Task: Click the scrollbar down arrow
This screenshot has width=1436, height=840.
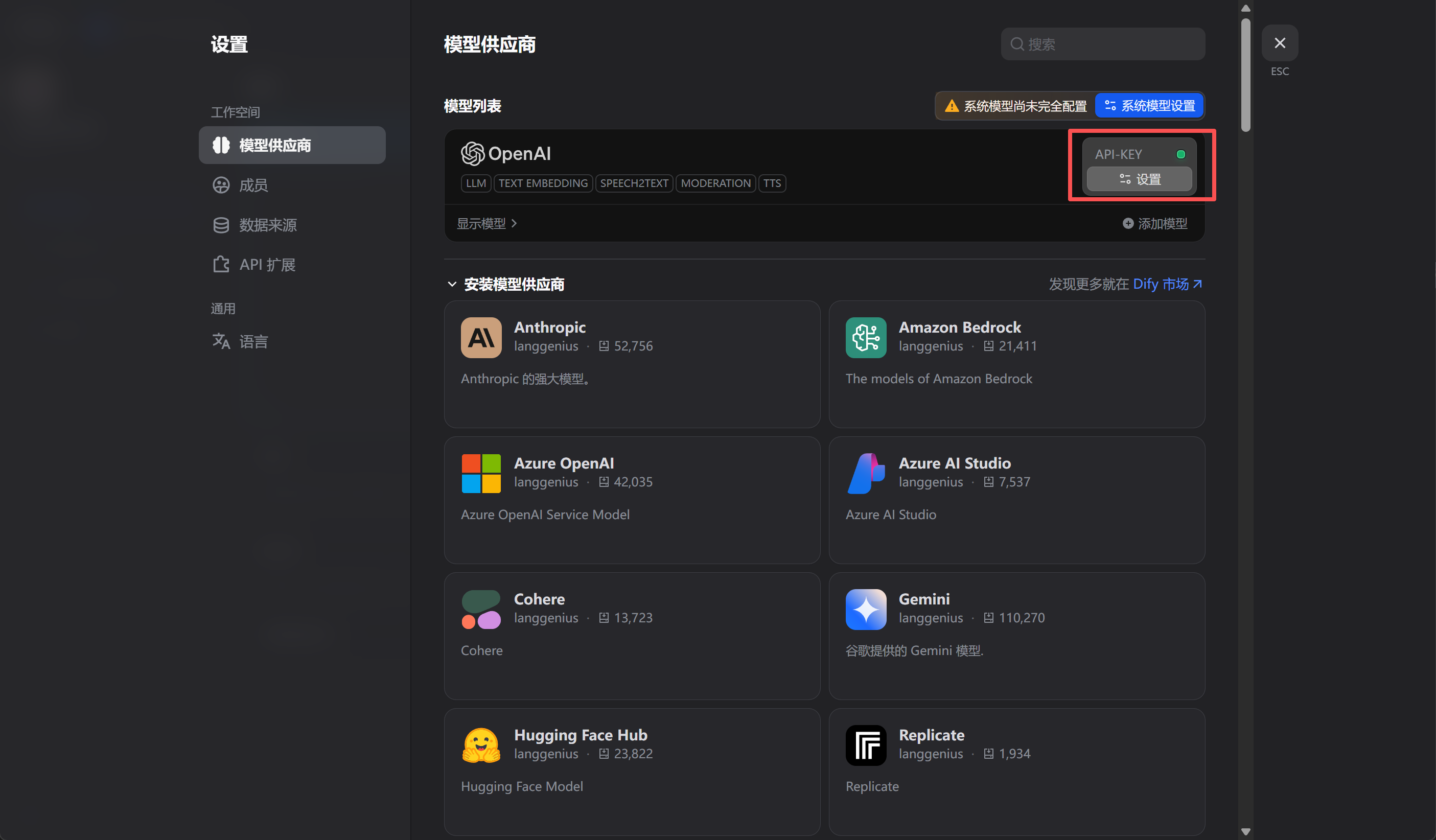Action: click(1245, 831)
